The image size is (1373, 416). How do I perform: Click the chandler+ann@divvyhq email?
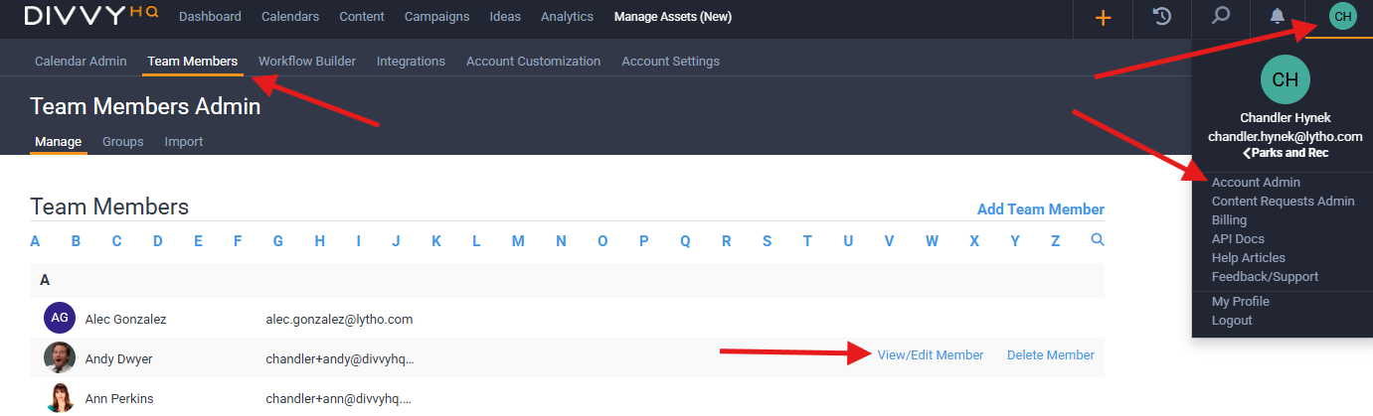(339, 398)
